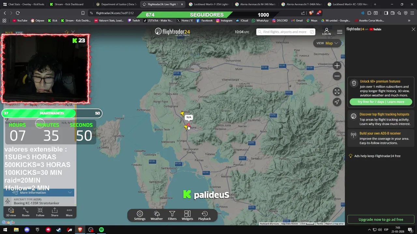Open Keyboard shortcuts link on map

[x=269, y=224]
